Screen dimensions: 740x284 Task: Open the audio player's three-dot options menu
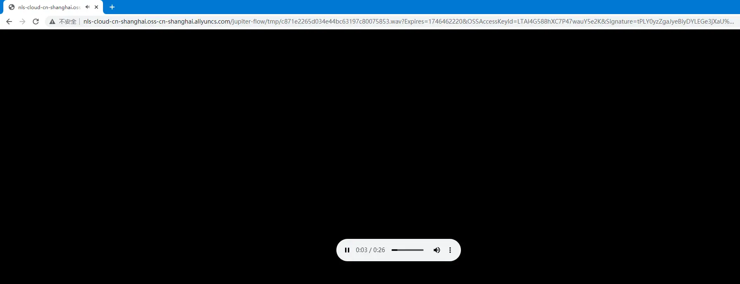[x=450, y=250]
